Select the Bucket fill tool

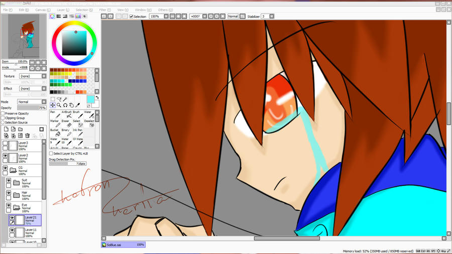[54, 132]
